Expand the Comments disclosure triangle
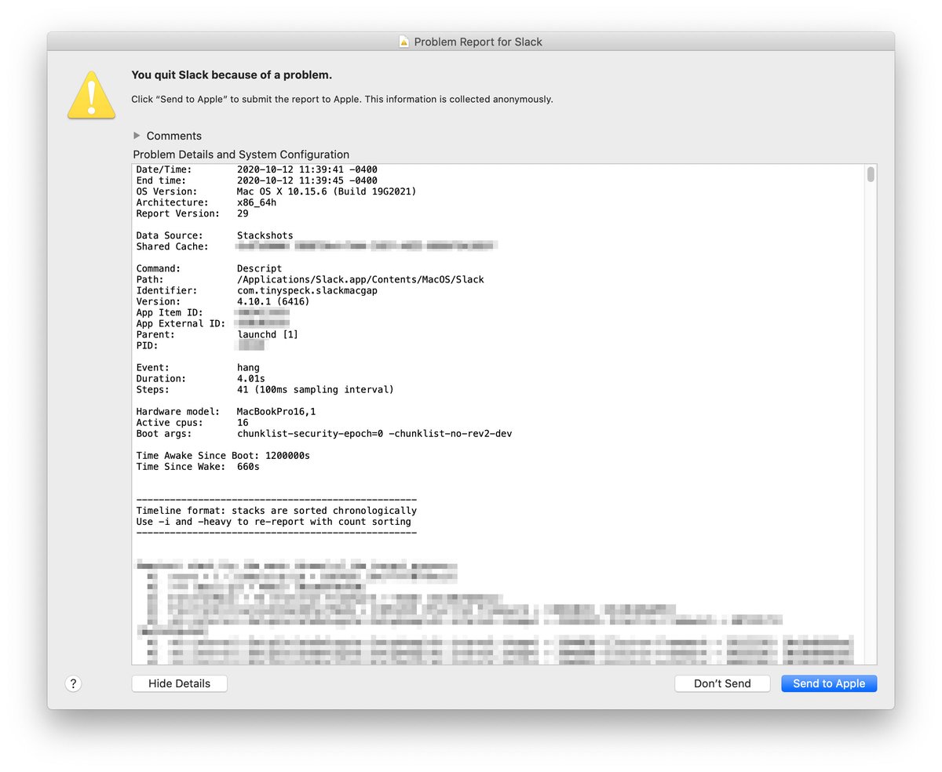942x772 pixels. (x=137, y=135)
